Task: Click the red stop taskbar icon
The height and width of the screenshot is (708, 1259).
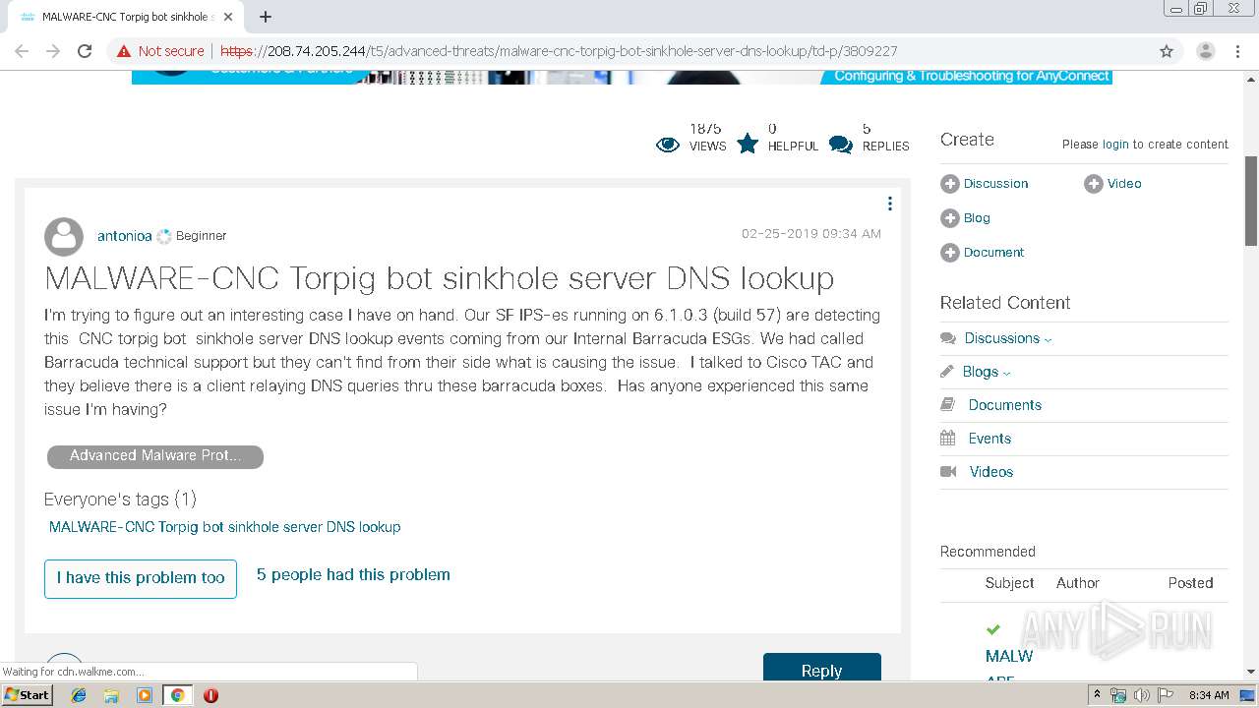Action: point(210,695)
